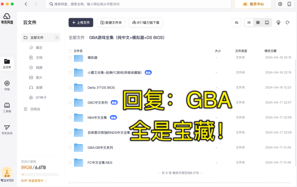Click the 新建文件夹 new folder button

(111, 23)
